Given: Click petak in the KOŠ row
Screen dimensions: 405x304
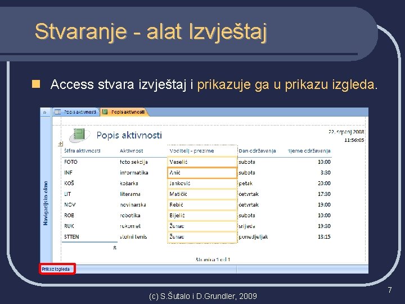Looking at the screenshot, I should pyautogui.click(x=245, y=184).
